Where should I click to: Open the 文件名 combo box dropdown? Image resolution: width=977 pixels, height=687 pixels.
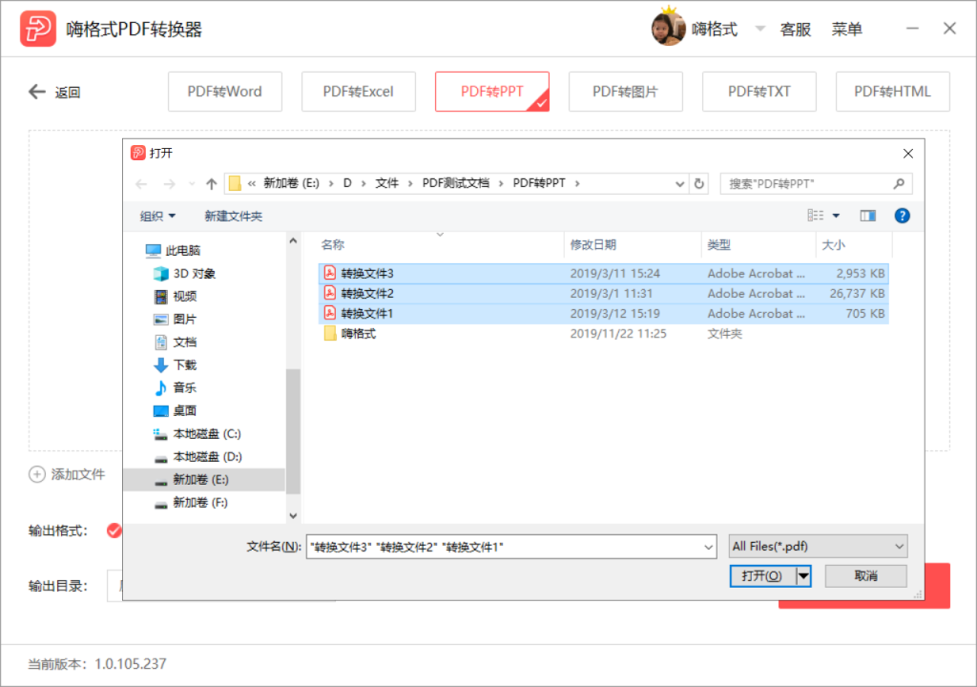tap(708, 548)
